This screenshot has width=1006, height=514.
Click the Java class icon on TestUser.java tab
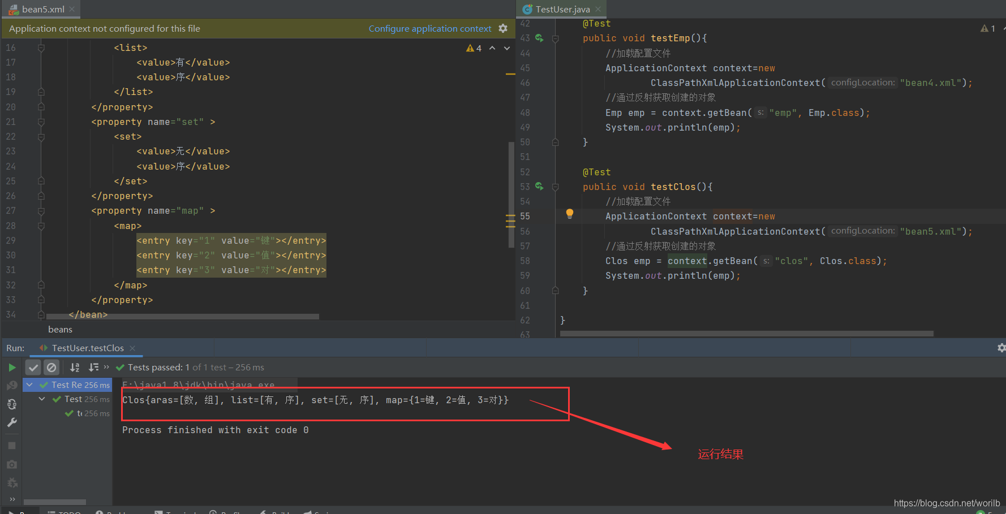527,9
